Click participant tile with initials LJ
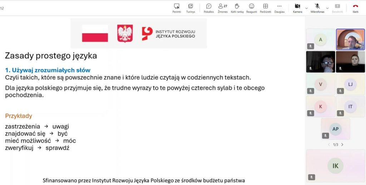 350,84
